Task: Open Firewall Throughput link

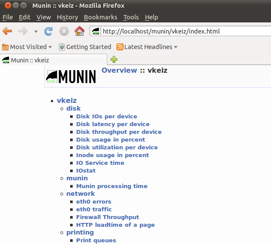Action: point(108,217)
